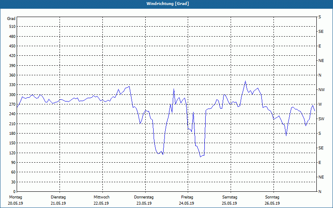Click the 420 degree axis label
The image size is (333, 208).
pyautogui.click(x=12, y=56)
